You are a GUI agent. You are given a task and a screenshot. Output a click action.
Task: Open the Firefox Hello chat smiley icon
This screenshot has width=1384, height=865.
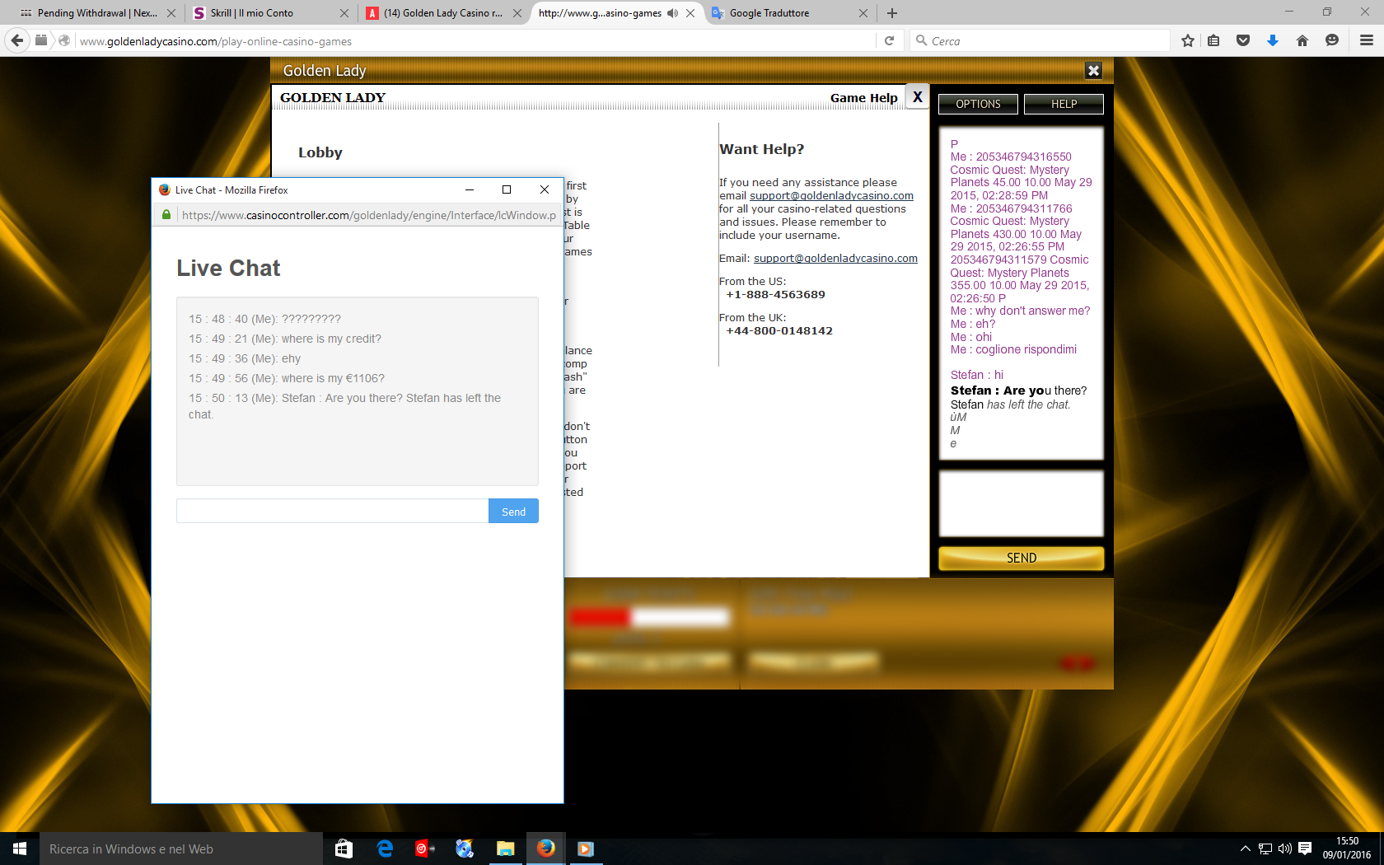(x=1332, y=40)
